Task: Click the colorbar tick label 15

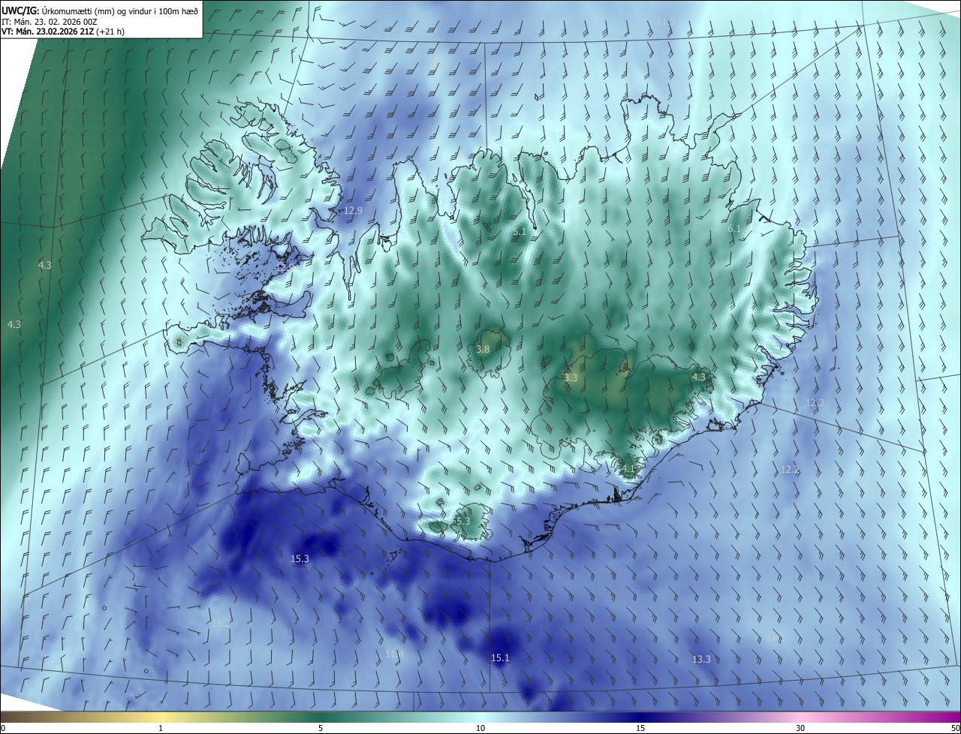Action: 640,728
